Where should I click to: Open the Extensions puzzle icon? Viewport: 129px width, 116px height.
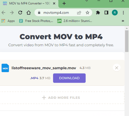click(x=98, y=13)
